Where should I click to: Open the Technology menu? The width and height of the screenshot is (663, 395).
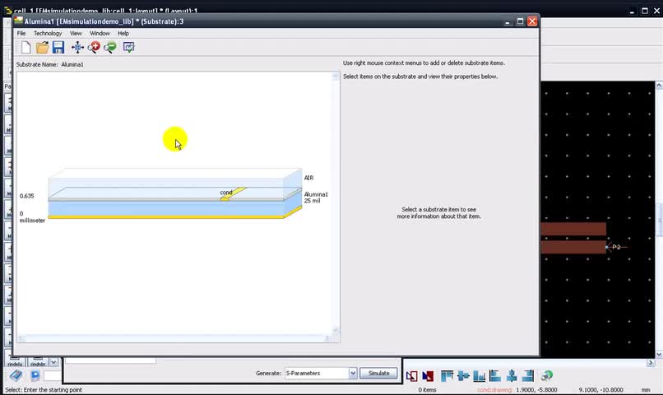coord(48,34)
